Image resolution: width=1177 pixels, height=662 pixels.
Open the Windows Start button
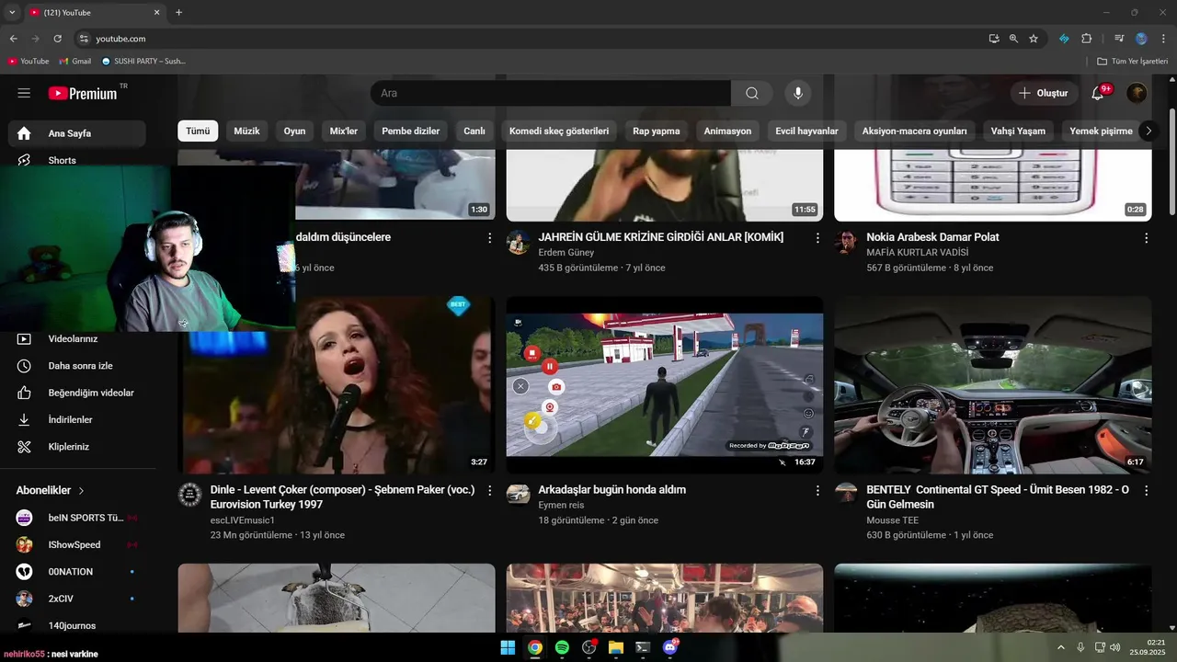click(508, 647)
